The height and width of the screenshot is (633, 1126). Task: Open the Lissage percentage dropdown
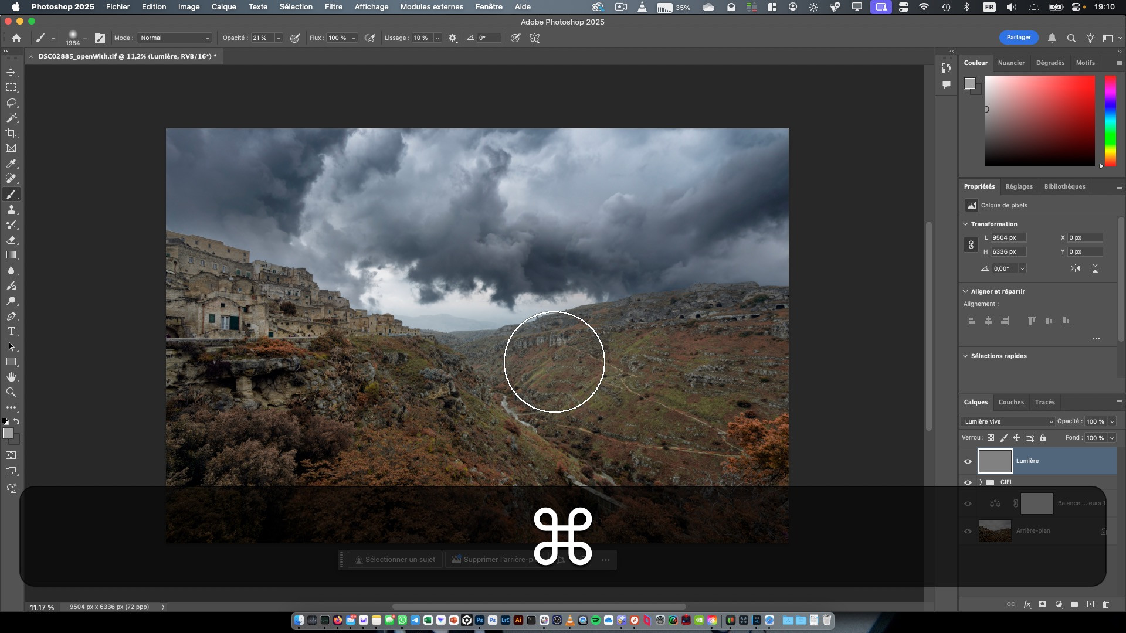coord(437,38)
